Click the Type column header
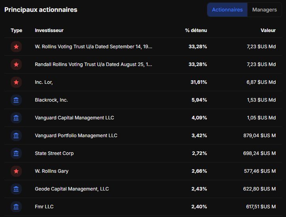 (x=16, y=30)
